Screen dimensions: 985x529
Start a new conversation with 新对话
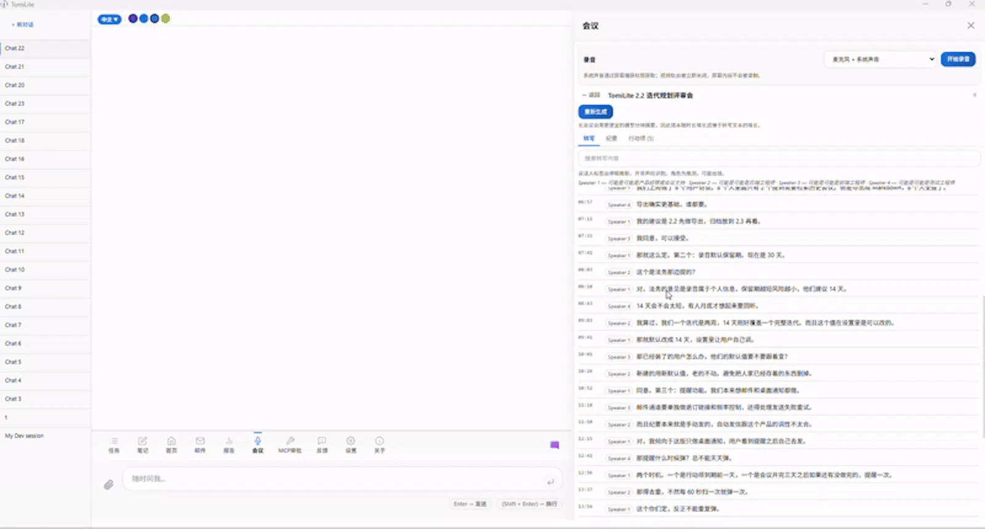[x=23, y=25]
